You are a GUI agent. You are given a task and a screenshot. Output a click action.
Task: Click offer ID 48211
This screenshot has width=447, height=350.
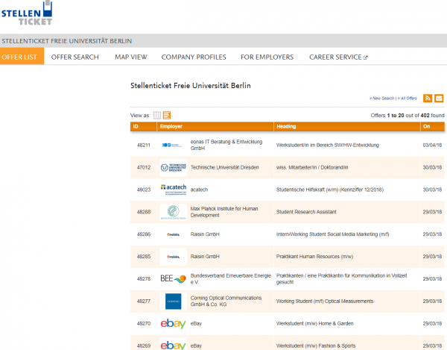tap(143, 145)
